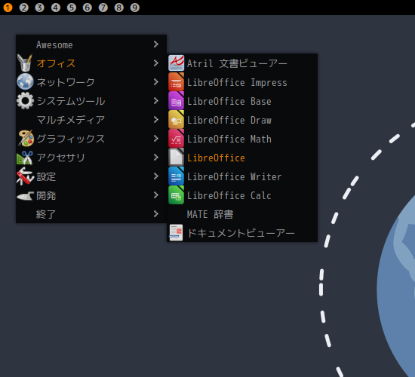Expand the マルチメディア submenu arrow

156,120
